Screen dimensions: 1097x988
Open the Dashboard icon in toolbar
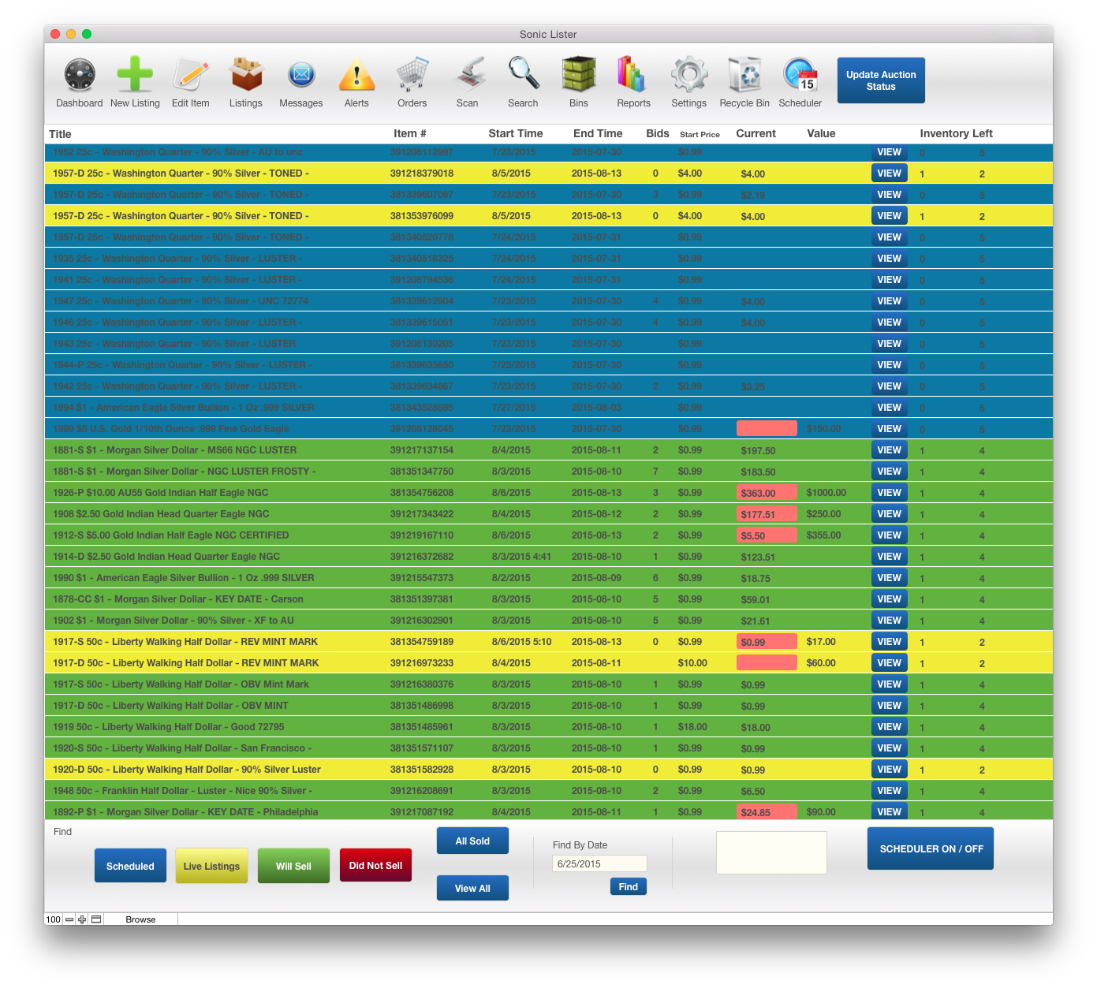pyautogui.click(x=79, y=76)
